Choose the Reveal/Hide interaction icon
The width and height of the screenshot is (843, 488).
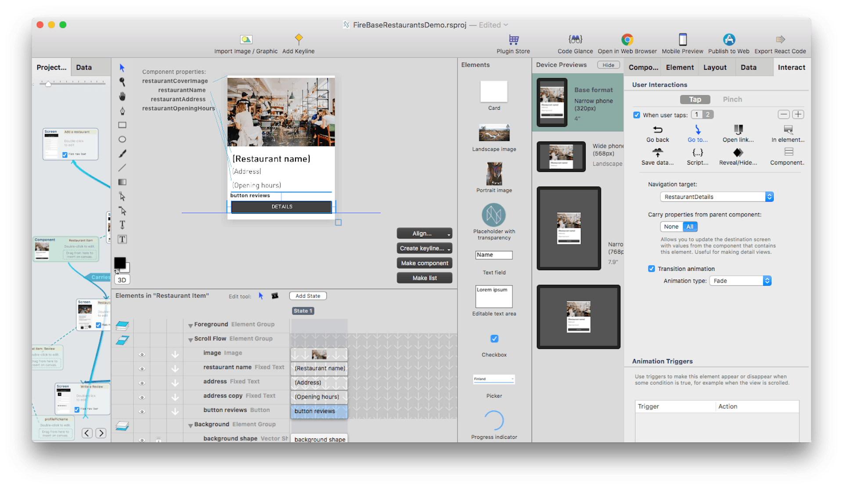pyautogui.click(x=738, y=153)
